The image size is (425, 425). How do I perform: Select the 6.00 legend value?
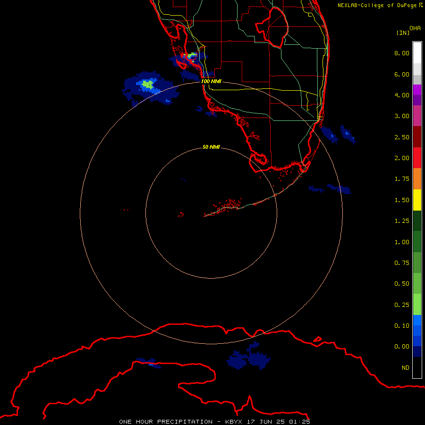(402, 74)
